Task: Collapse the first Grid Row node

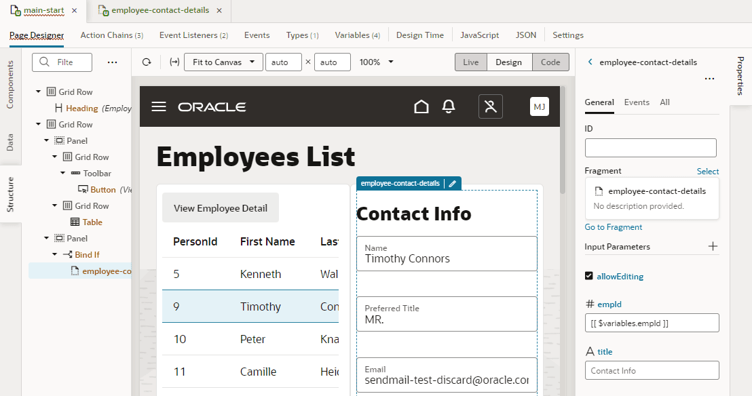Action: (x=39, y=92)
